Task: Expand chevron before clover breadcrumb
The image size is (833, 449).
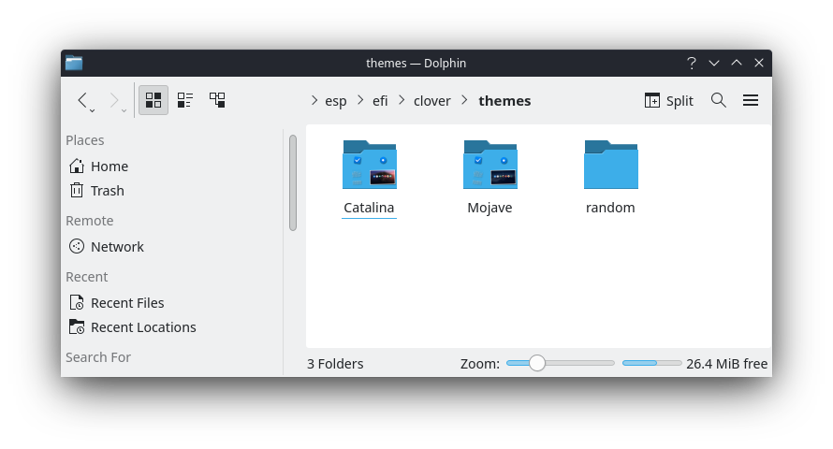Action: pos(402,100)
